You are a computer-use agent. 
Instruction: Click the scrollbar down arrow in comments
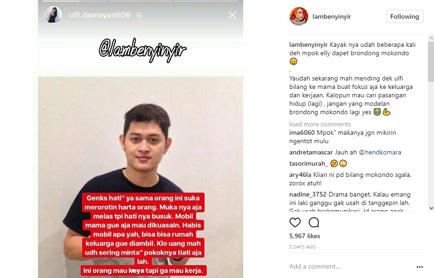click(x=431, y=208)
